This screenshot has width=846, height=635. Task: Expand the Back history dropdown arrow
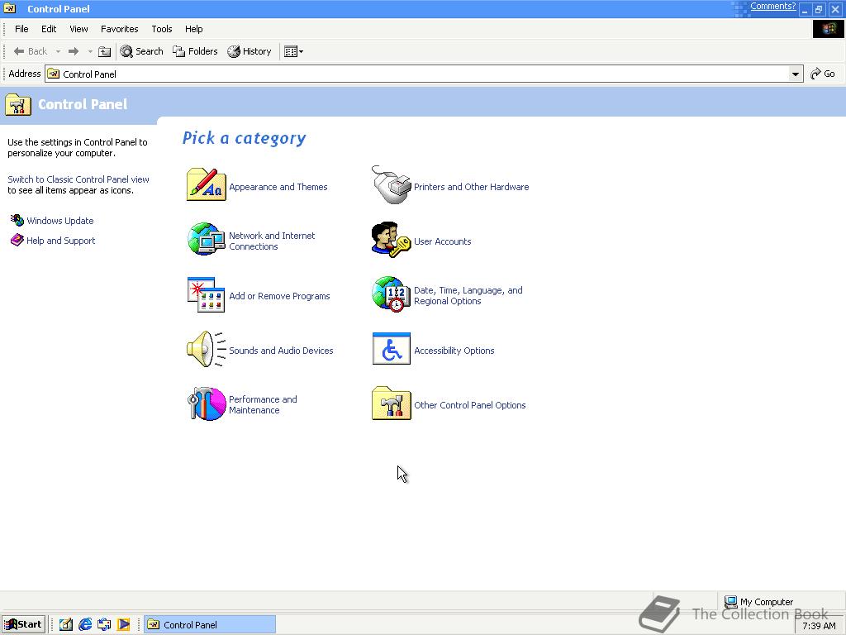[x=59, y=51]
